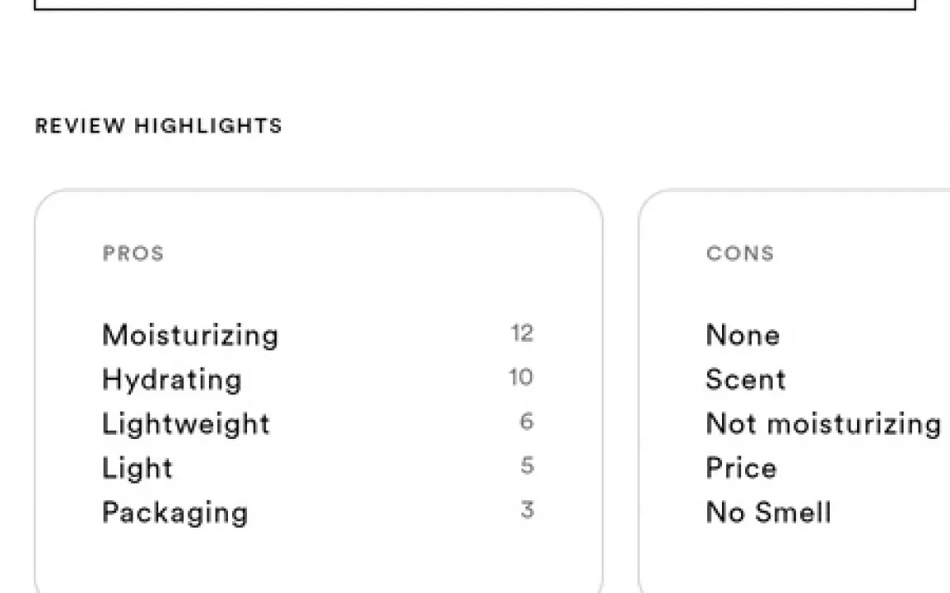
Task: Click the count 3 beside Packaging
Action: click(527, 510)
